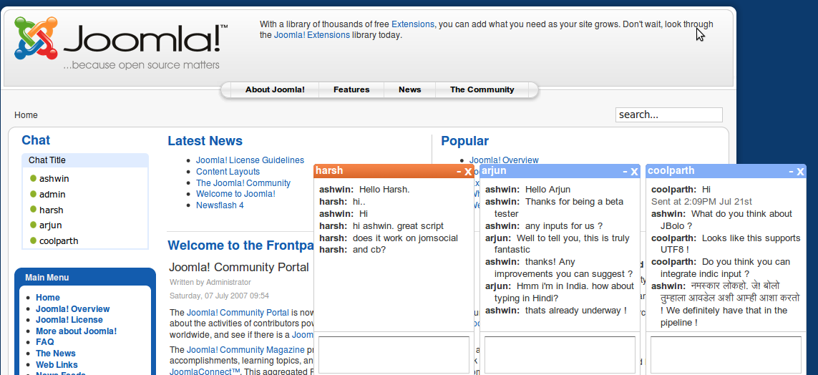818x375 pixels.
Task: Open the Features menu item
Action: click(351, 90)
